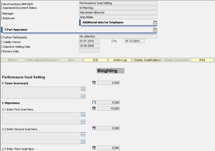
Task: Select the validity period end date field
Action: (135, 41)
